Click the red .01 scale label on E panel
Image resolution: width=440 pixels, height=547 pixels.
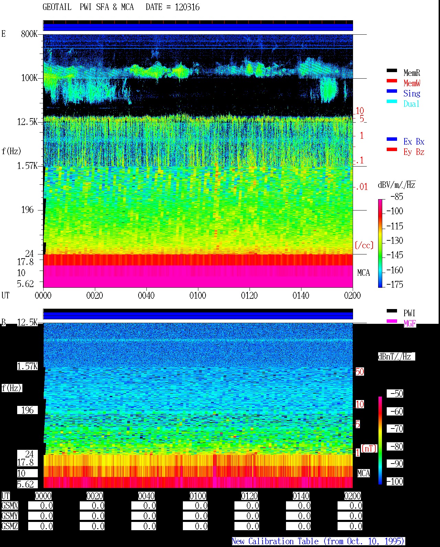point(361,187)
